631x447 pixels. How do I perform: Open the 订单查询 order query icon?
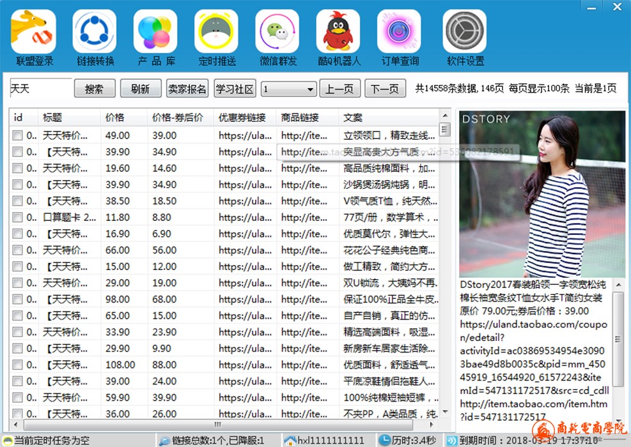point(400,32)
